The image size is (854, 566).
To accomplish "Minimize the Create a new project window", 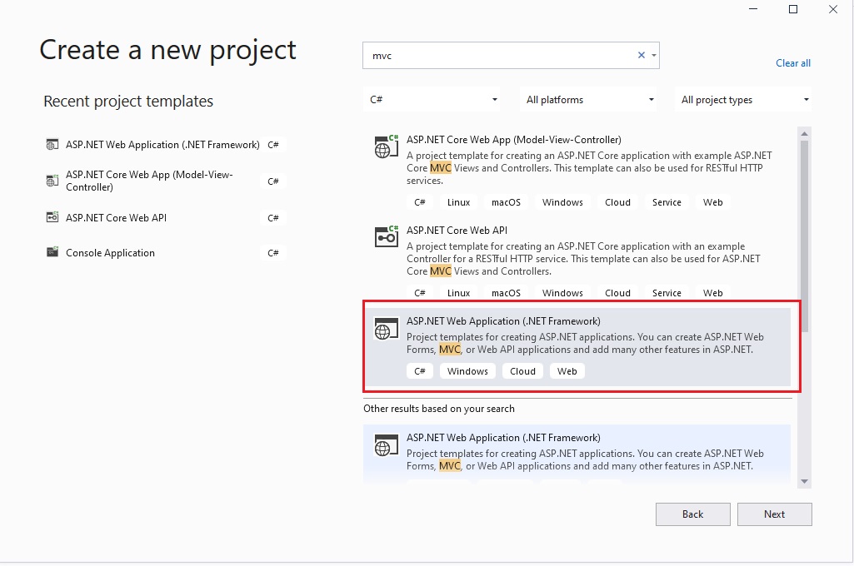I will point(753,9).
